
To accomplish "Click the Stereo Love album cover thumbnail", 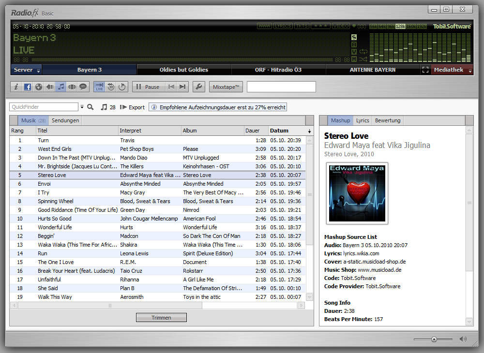I will [357, 193].
